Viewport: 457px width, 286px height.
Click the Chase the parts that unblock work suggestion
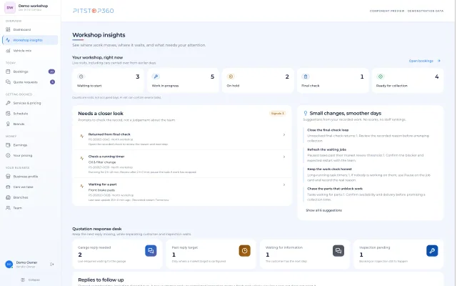coord(368,194)
